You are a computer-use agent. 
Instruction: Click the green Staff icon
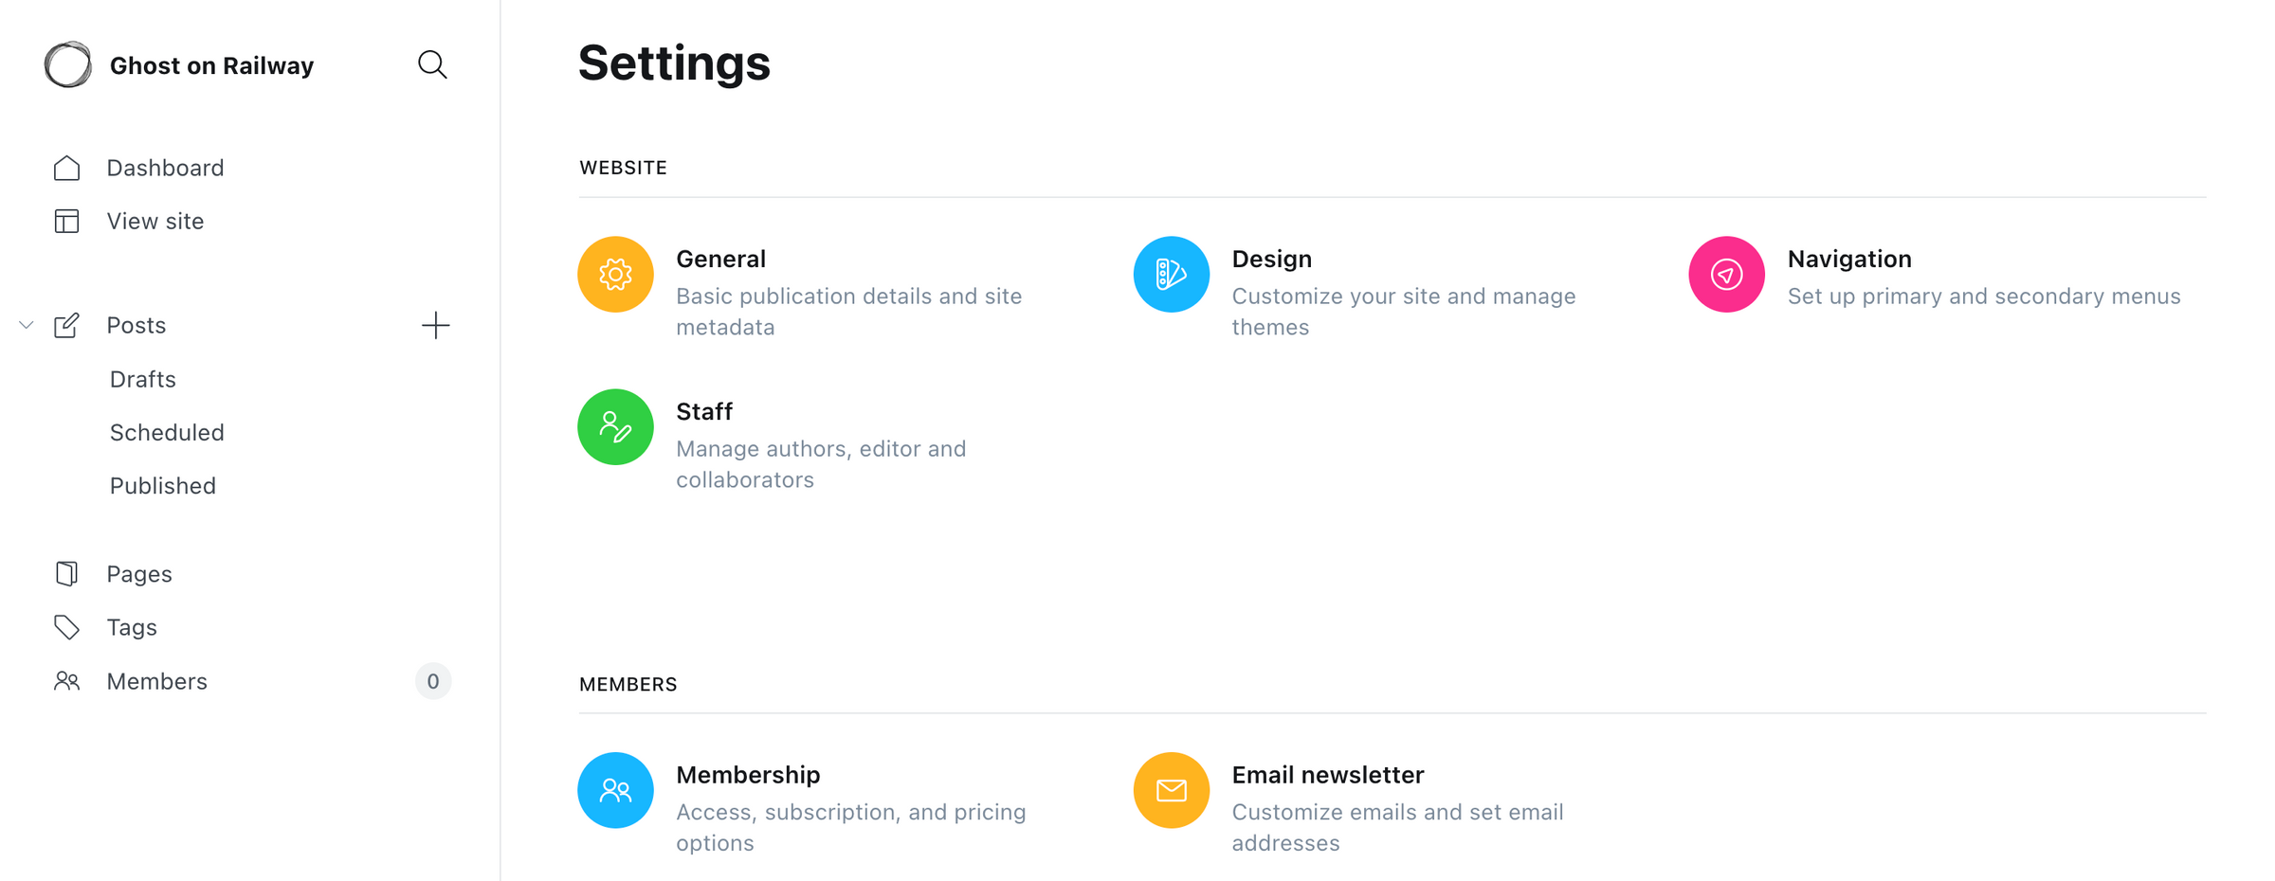614,426
